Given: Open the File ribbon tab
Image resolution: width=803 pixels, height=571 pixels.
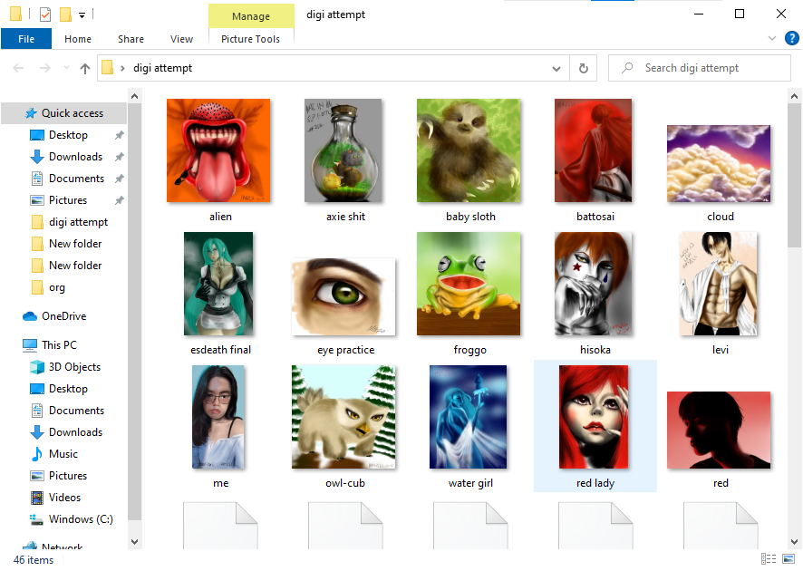Looking at the screenshot, I should 26,39.
